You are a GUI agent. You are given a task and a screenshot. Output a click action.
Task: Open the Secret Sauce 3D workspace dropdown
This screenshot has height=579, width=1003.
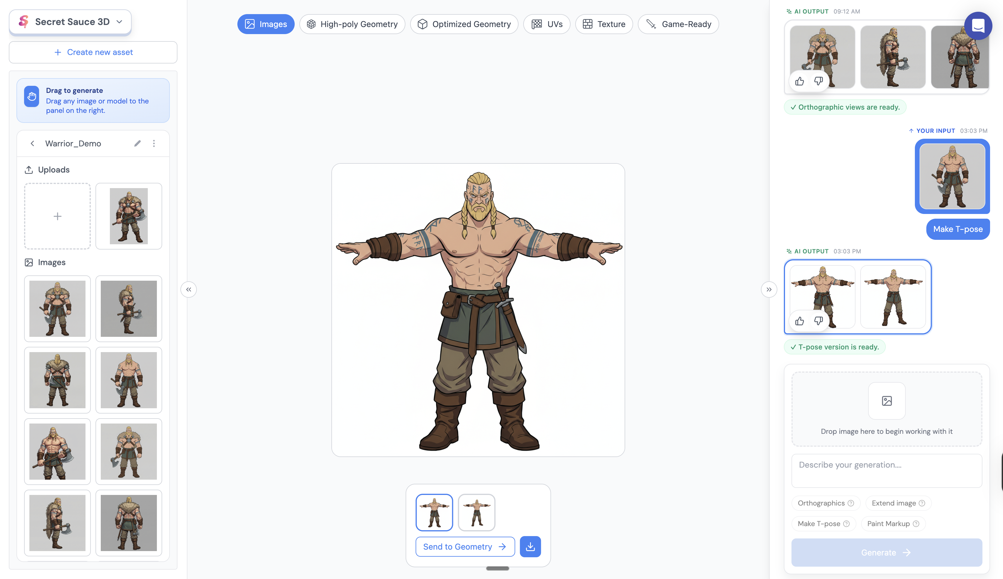pos(119,22)
